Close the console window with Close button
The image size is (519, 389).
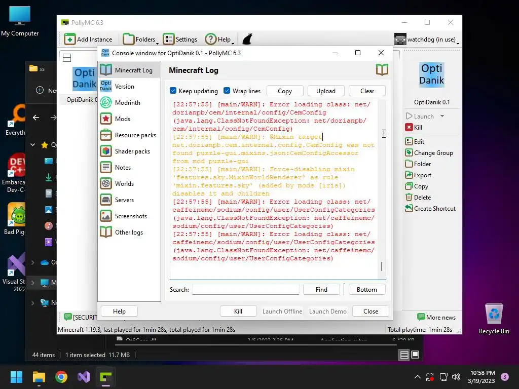pyautogui.click(x=370, y=312)
